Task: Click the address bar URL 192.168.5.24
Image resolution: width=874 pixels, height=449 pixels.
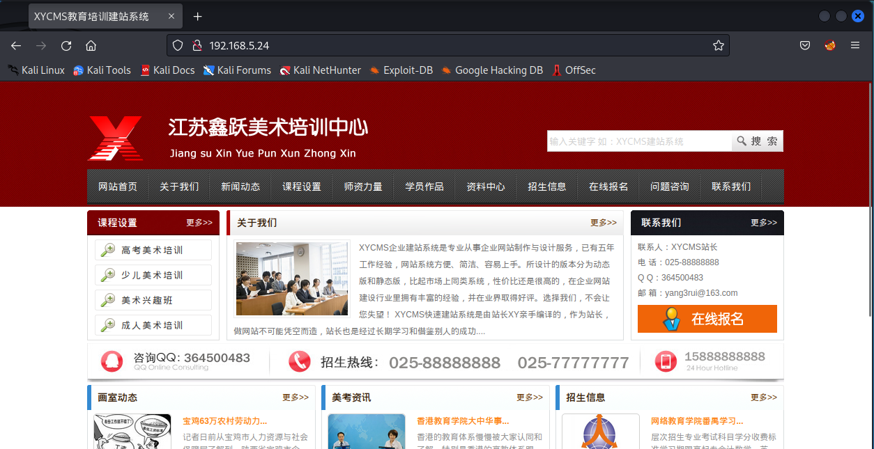Action: 239,45
